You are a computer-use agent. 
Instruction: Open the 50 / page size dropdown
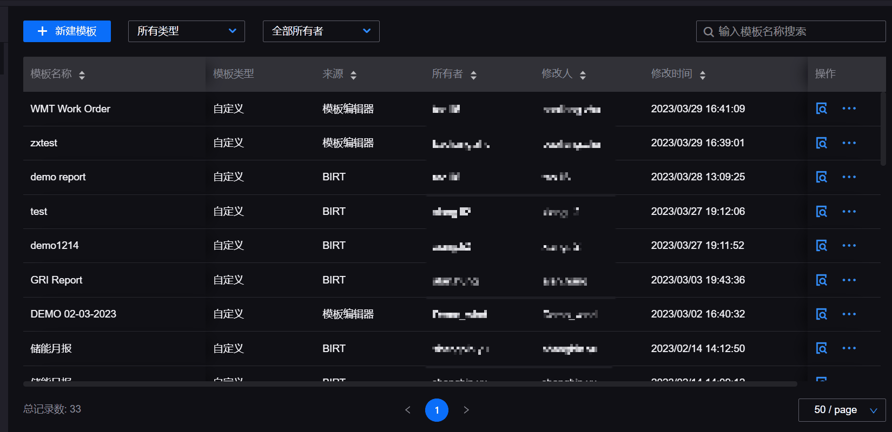click(x=842, y=410)
